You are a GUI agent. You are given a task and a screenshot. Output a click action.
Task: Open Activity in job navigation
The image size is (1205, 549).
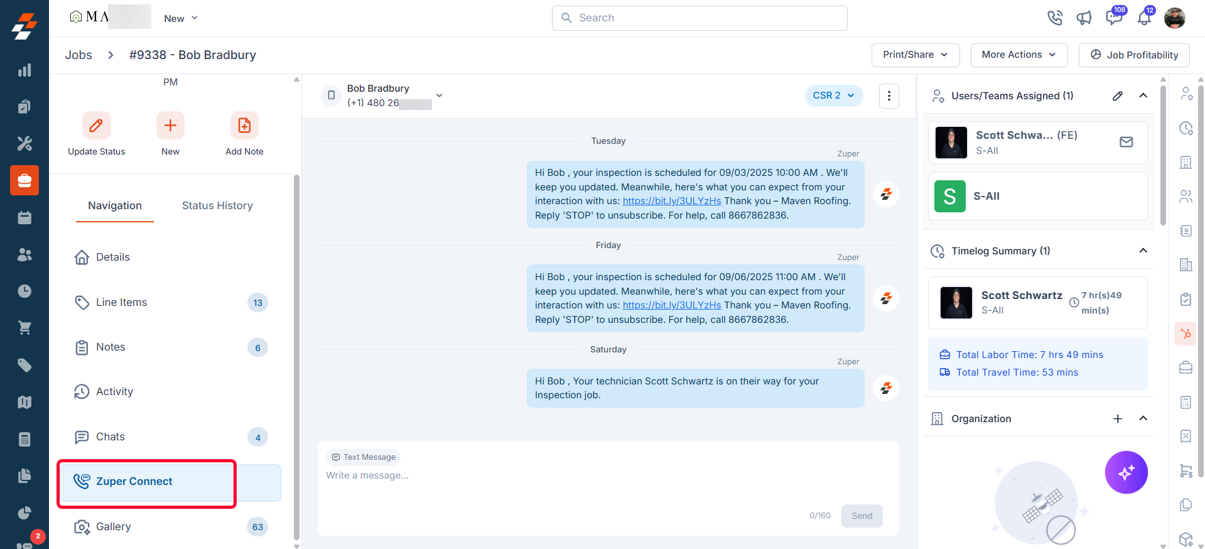click(x=171, y=392)
